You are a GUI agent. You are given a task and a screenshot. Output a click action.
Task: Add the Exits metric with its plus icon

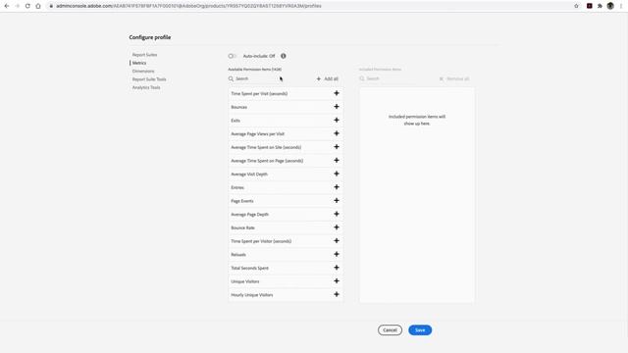pyautogui.click(x=337, y=120)
